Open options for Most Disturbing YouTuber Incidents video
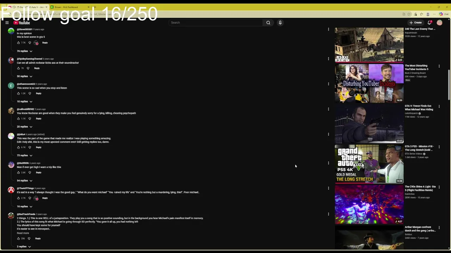This screenshot has width=451, height=253. pyautogui.click(x=439, y=66)
